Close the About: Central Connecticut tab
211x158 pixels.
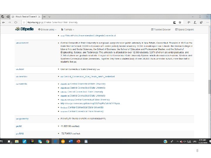(x=39, y=17)
